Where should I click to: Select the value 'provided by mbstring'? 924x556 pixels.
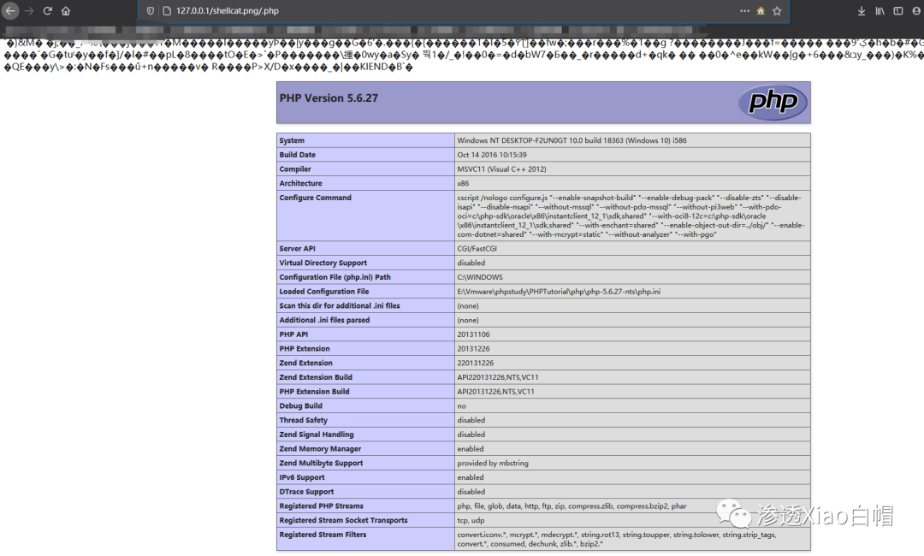(x=494, y=463)
